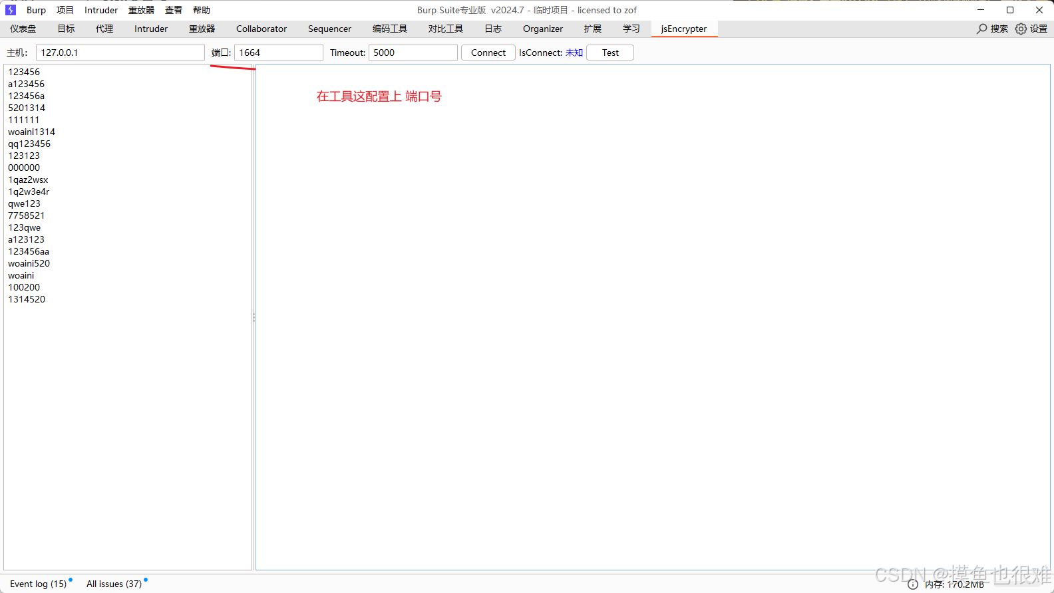Select the payload line 123123
1054x593 pixels.
click(24, 156)
